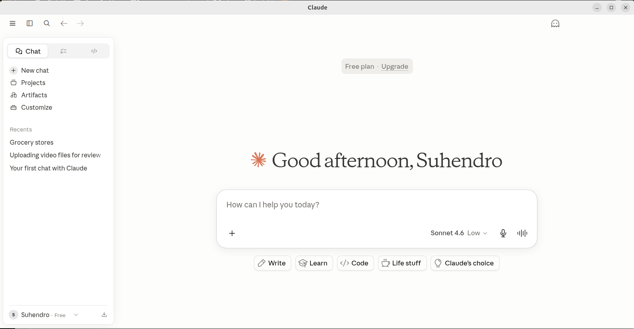Open the hamburger menu icon
The height and width of the screenshot is (329, 634).
[x=13, y=23]
